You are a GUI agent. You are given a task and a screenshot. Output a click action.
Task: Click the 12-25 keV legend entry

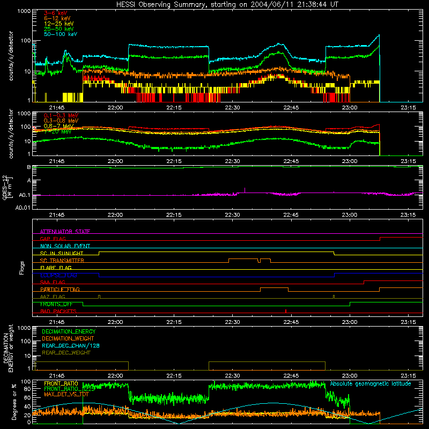pos(59,24)
